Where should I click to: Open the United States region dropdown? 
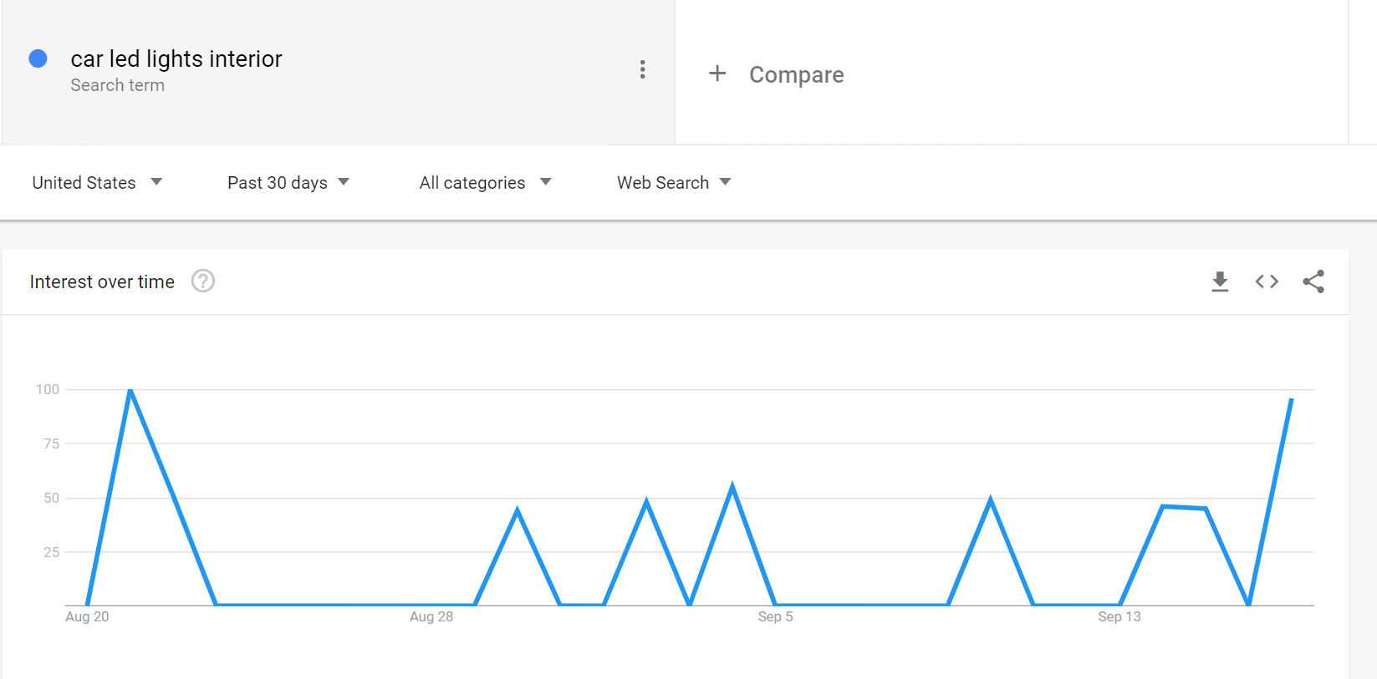(x=97, y=183)
